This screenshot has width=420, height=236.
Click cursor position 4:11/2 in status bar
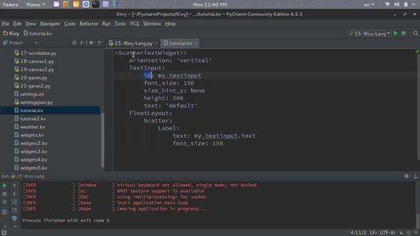[358, 233]
